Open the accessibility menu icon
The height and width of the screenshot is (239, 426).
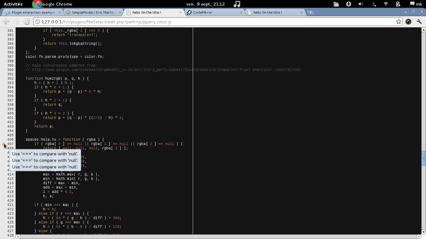(x=349, y=4)
